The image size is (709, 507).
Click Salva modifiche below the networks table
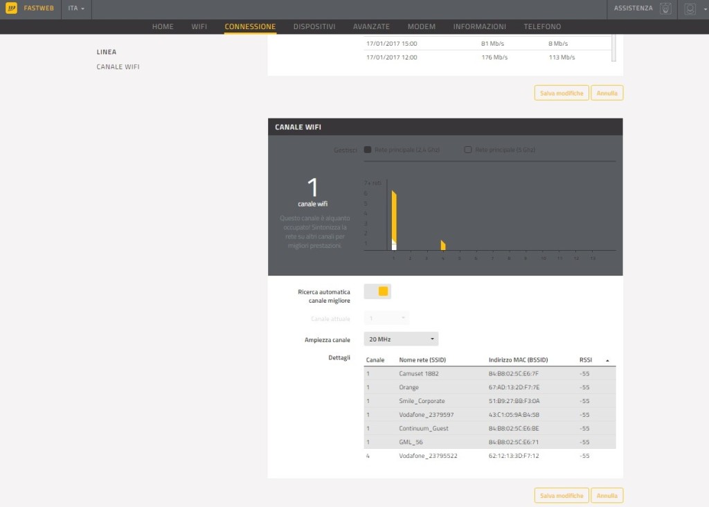coord(561,495)
